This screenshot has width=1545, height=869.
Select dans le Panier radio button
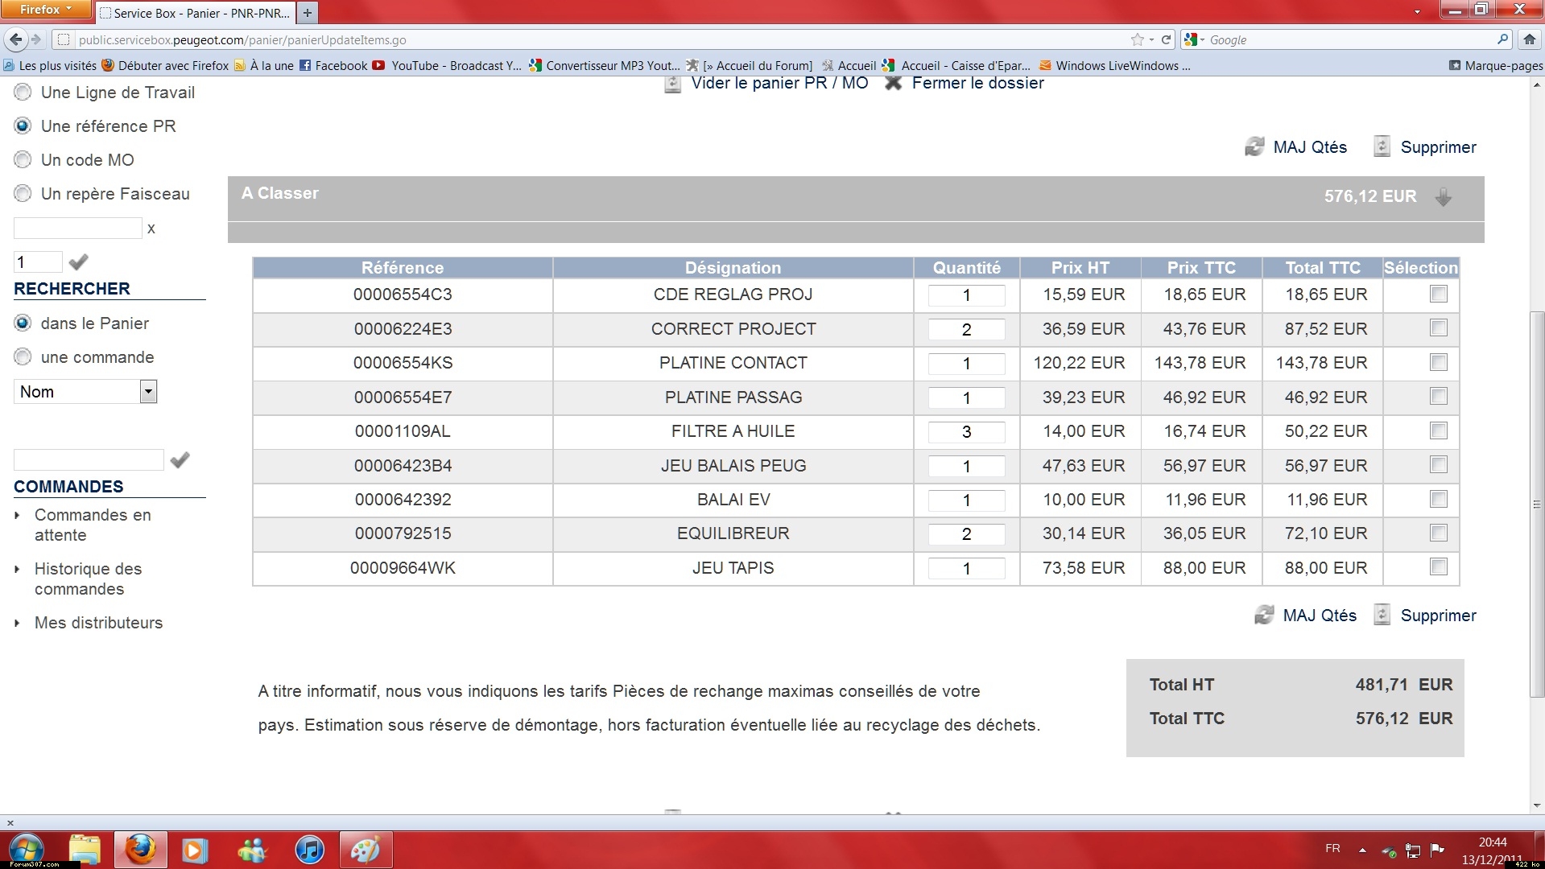[x=23, y=323]
